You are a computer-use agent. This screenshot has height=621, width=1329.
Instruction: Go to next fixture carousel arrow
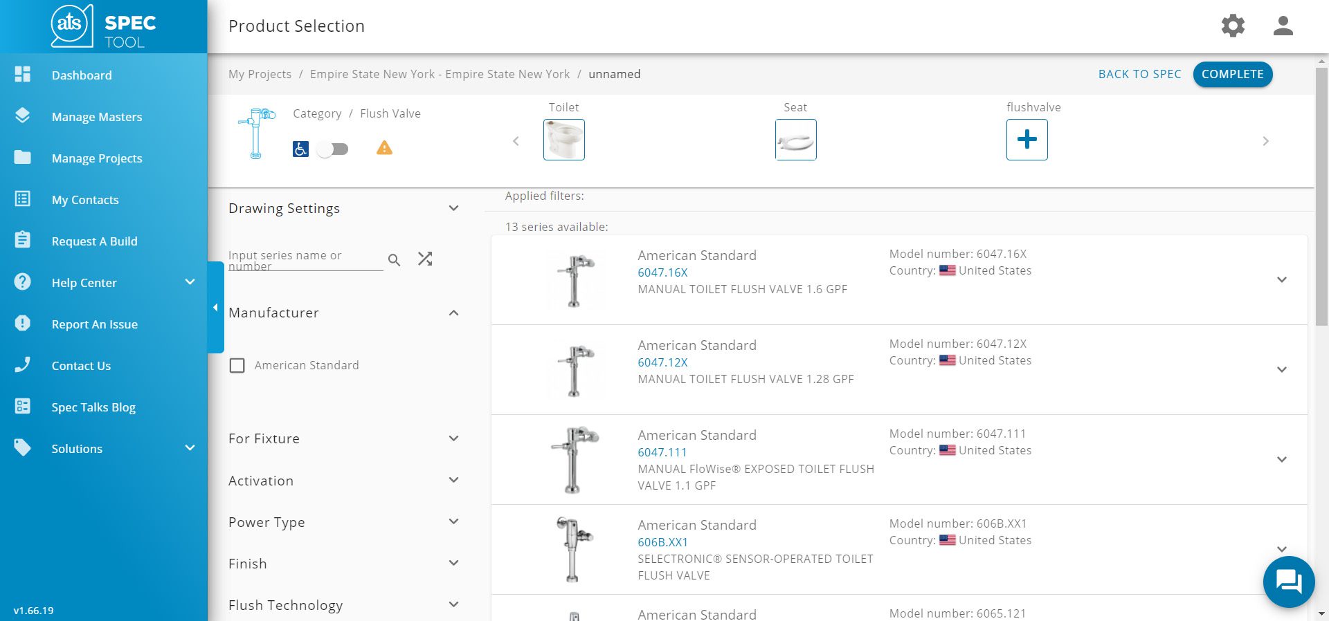[1265, 141]
